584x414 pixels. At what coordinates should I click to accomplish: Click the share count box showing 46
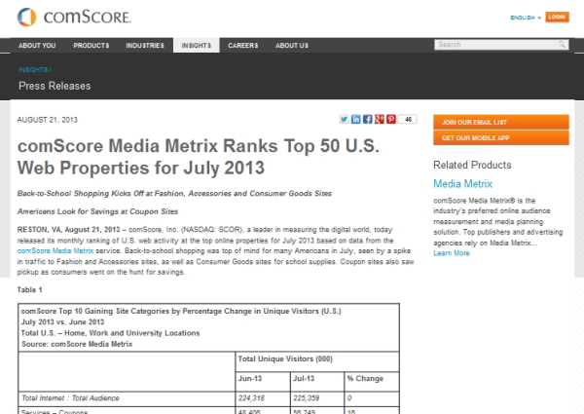click(408, 119)
